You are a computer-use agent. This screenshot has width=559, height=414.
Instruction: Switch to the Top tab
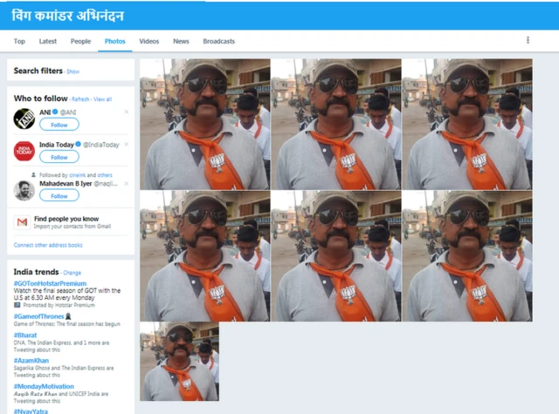(x=19, y=41)
